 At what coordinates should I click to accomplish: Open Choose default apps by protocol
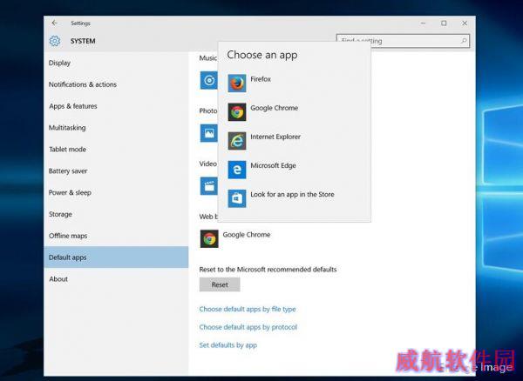click(248, 327)
